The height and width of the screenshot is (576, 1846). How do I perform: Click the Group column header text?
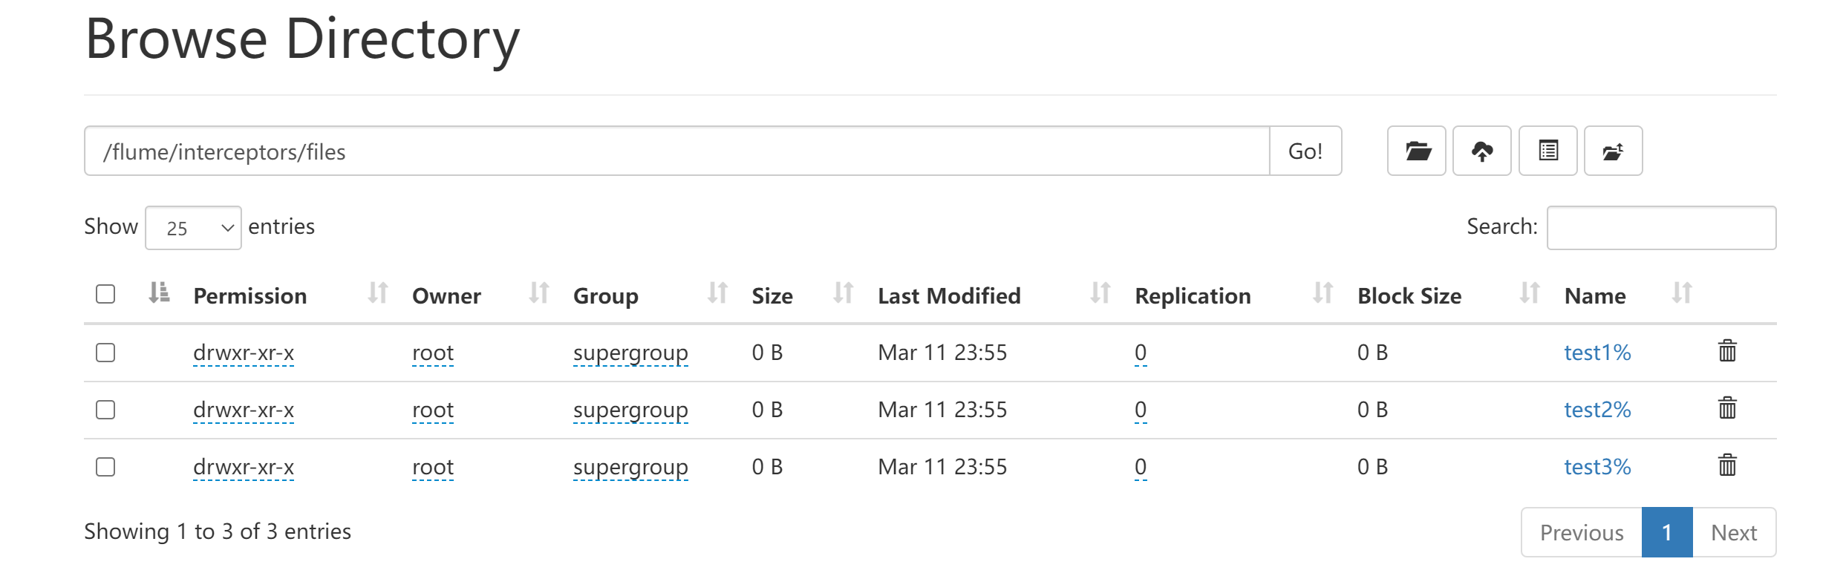click(606, 297)
